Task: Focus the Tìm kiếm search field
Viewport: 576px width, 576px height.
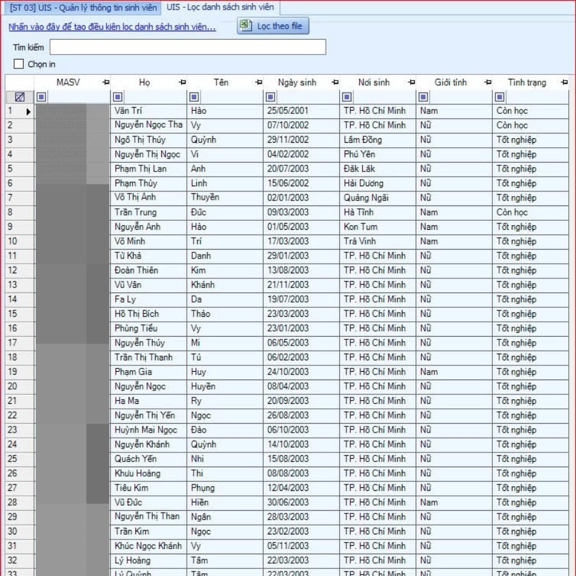Action: [x=188, y=47]
